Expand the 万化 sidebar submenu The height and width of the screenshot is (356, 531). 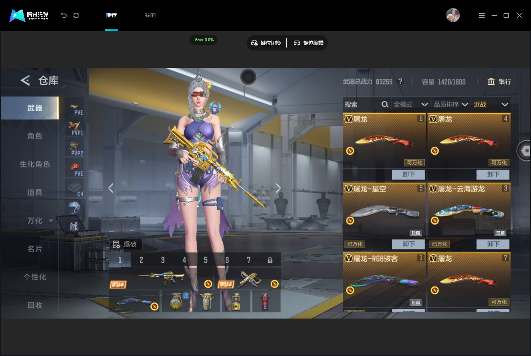(x=51, y=221)
